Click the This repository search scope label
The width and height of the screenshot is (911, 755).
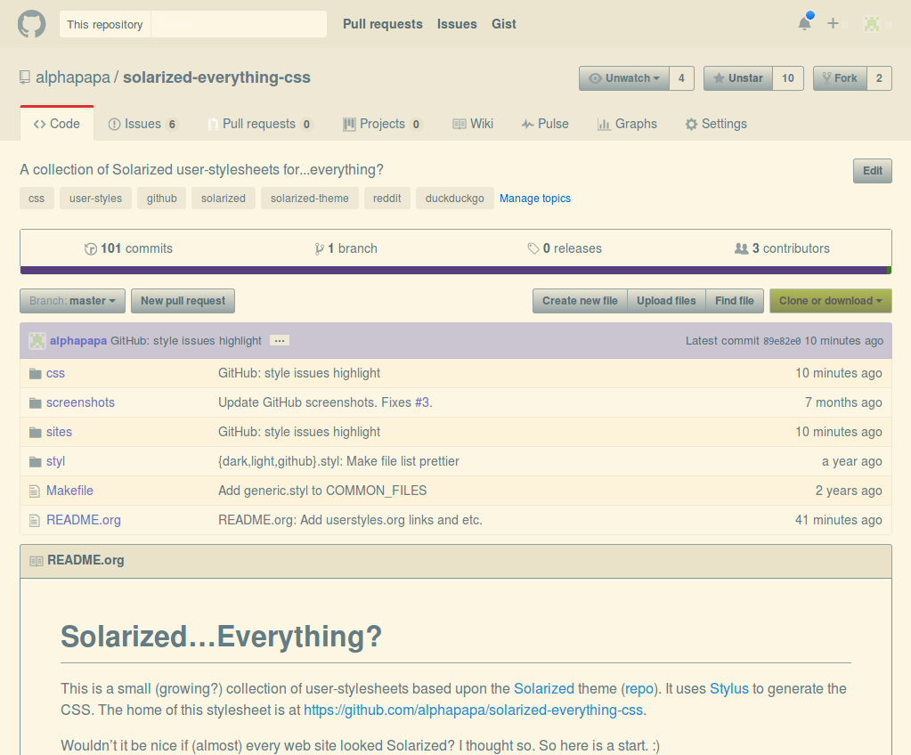(104, 24)
